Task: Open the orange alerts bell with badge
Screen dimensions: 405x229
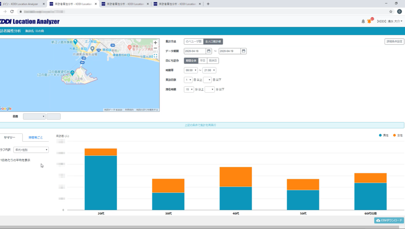Action: tap(370, 21)
